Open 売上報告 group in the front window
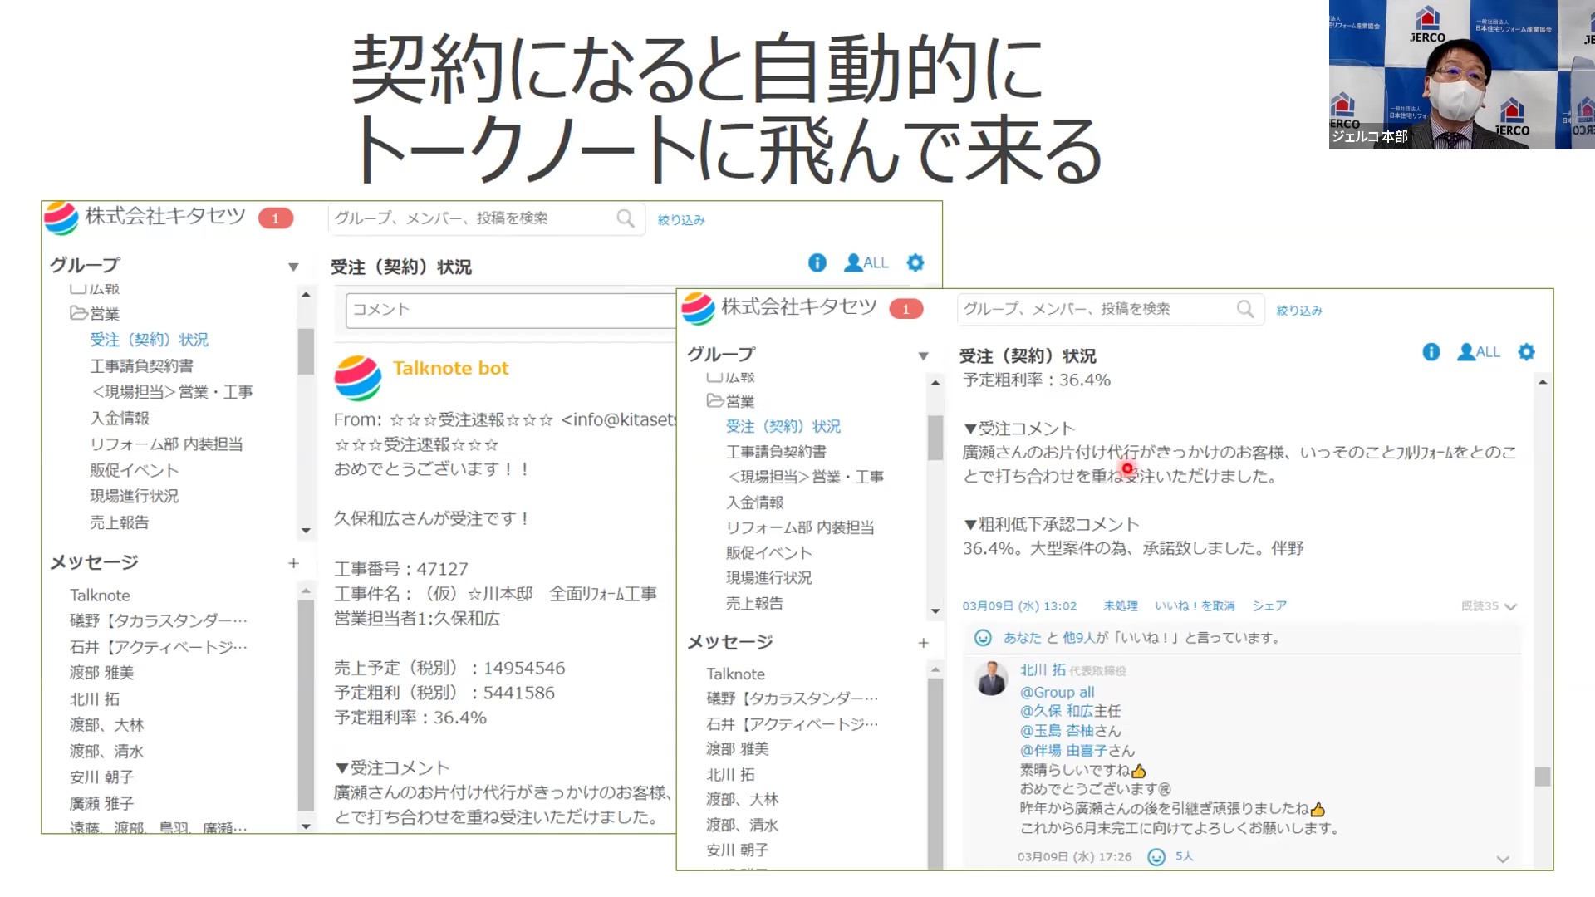 754,604
